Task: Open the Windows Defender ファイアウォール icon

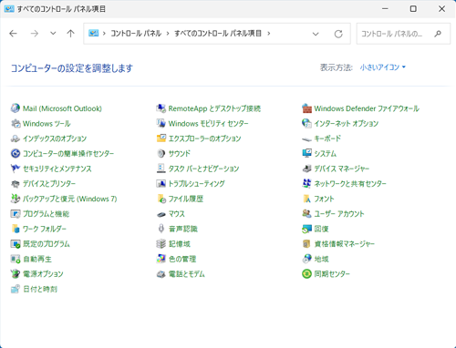Action: tap(306, 108)
